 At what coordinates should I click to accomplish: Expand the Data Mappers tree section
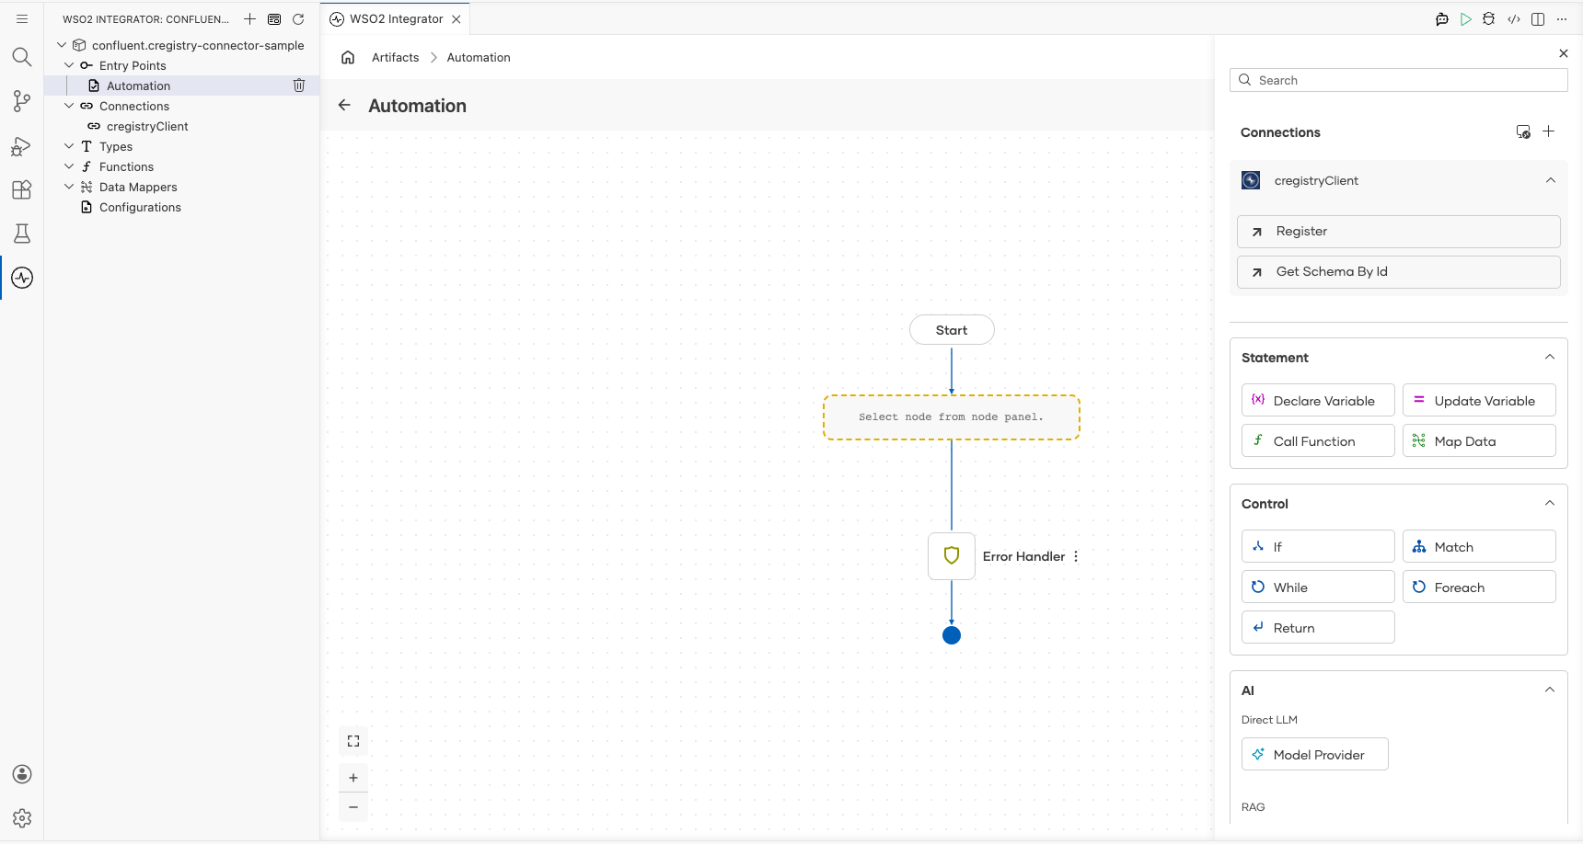(69, 187)
